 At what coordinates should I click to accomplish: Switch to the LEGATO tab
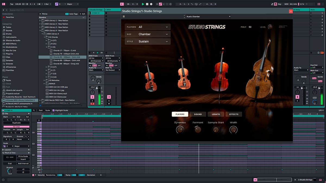(x=216, y=114)
